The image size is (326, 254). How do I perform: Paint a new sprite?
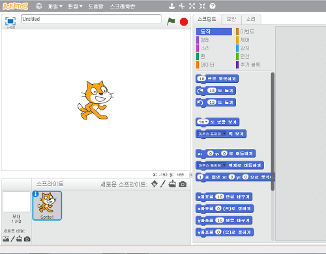click(163, 184)
